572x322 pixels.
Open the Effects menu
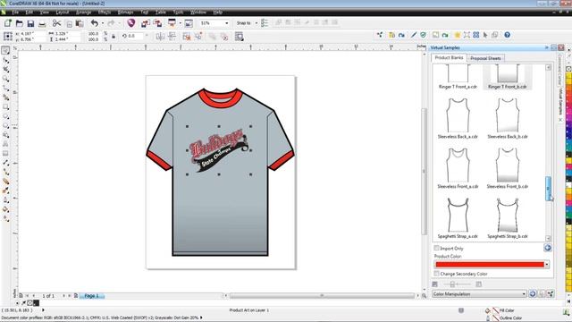pos(104,12)
